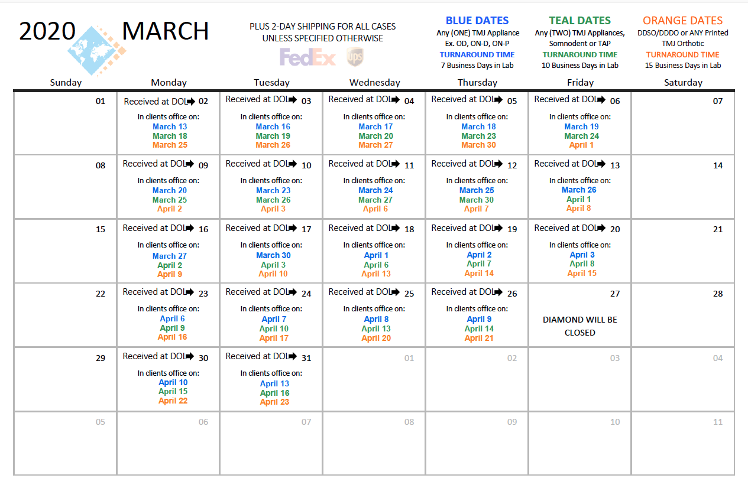This screenshot has width=748, height=488.
Task: Select the BLUE DATES heading
Action: coord(477,21)
